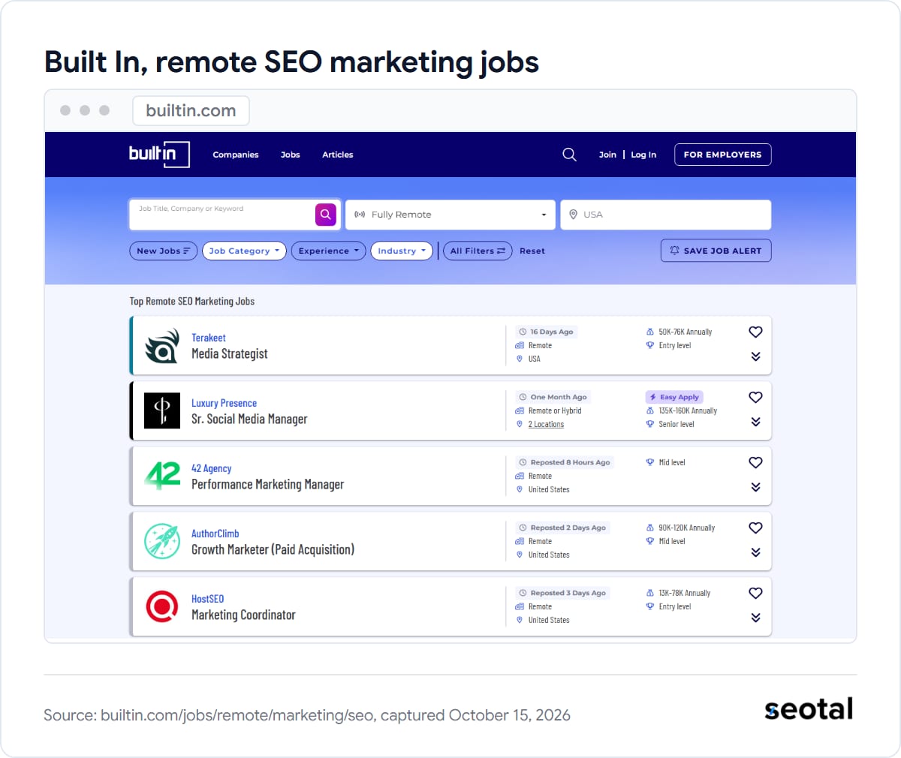Click the AuthorClimb rocket logo
901x758 pixels.
[162, 541]
